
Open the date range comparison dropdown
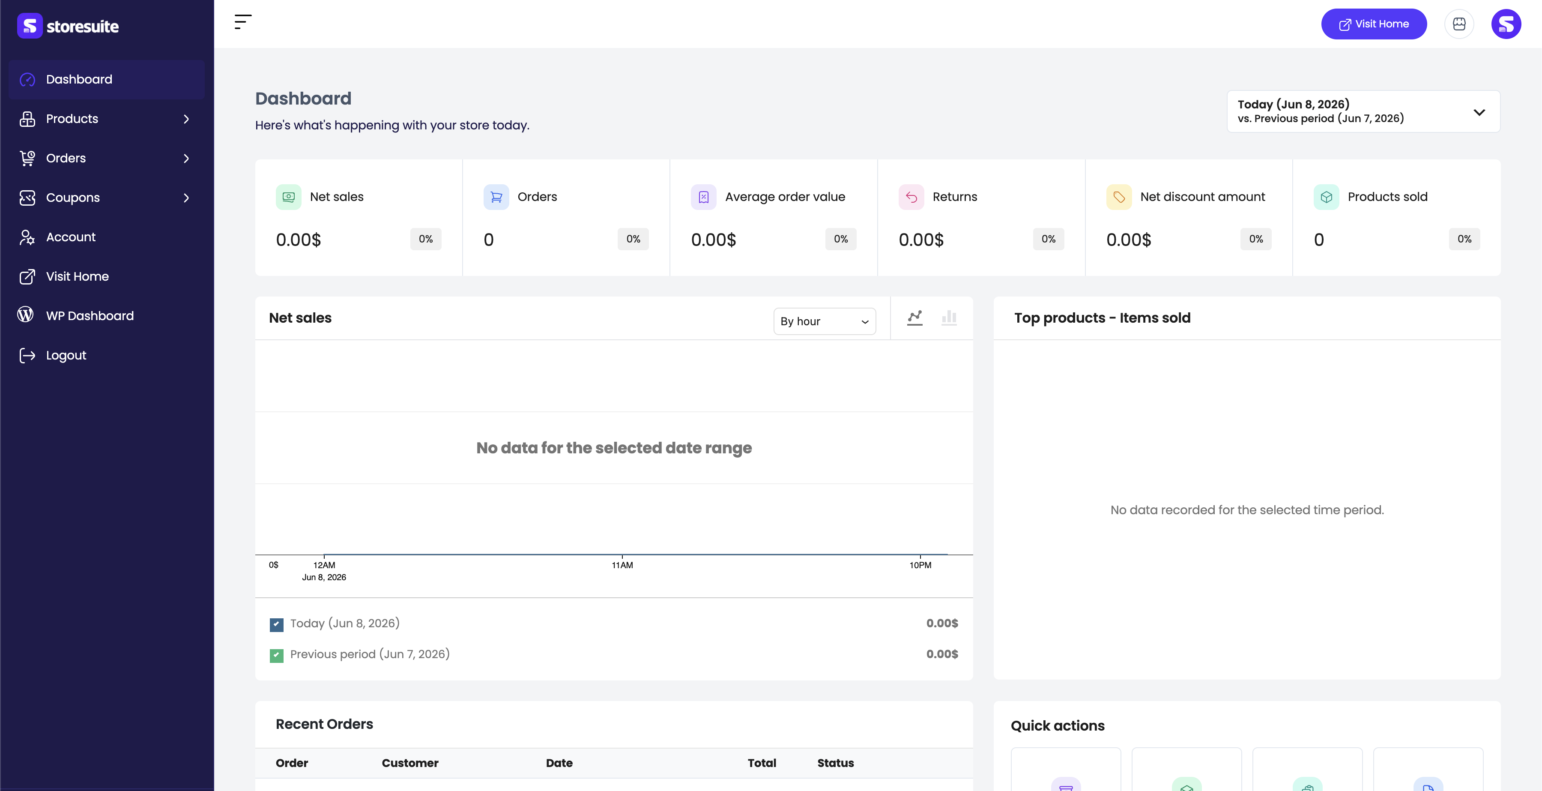click(1363, 111)
